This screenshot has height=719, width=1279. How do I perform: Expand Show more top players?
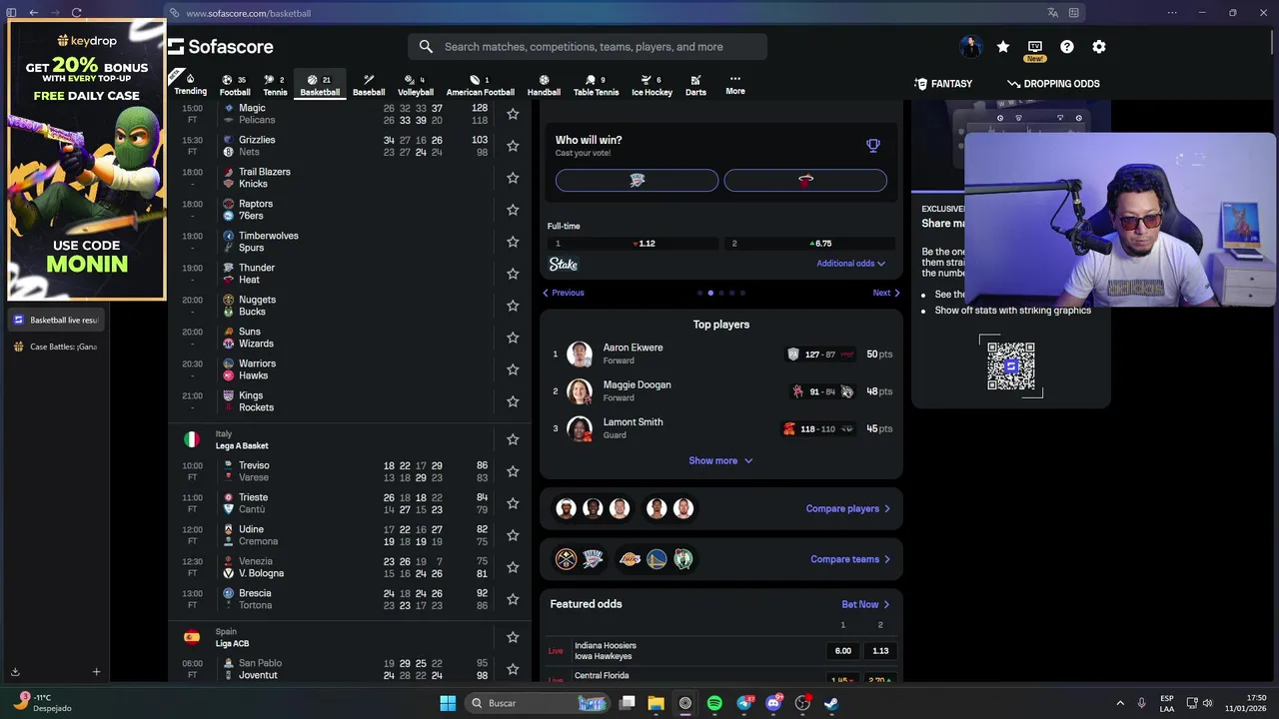[x=720, y=460]
